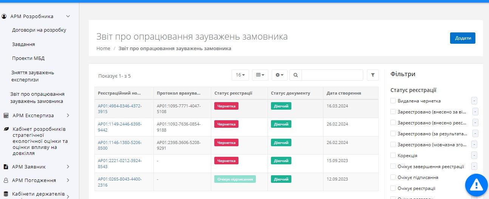This screenshot has width=489, height=199.
Task: Open Договори на розробку menu item
Action: [39, 30]
